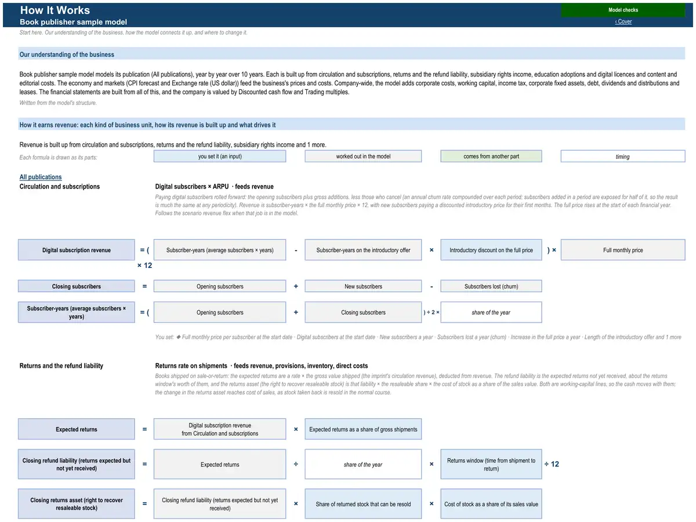Screen dimensions: 696x522
Task: Click Digital subscription revenue from Circulation cell
Action: coord(220,429)
